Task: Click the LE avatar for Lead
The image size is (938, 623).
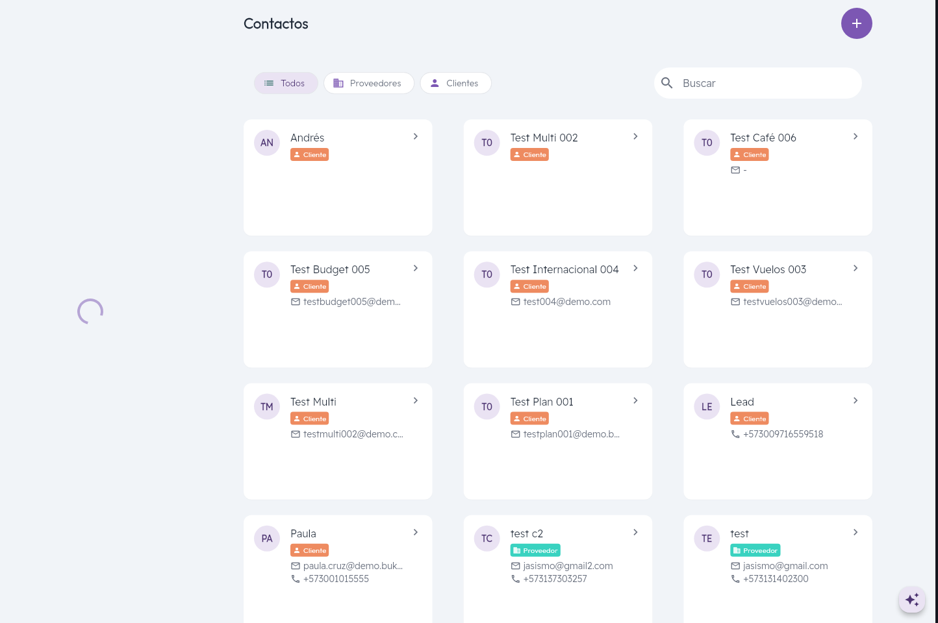Action: (707, 407)
